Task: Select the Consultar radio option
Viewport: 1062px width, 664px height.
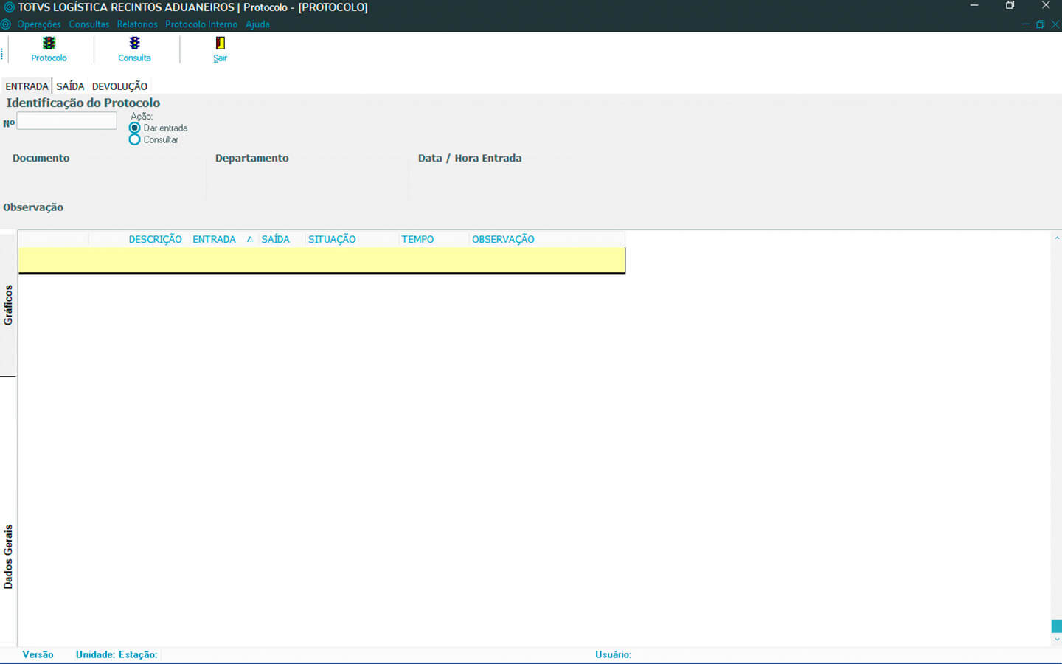Action: [x=135, y=139]
